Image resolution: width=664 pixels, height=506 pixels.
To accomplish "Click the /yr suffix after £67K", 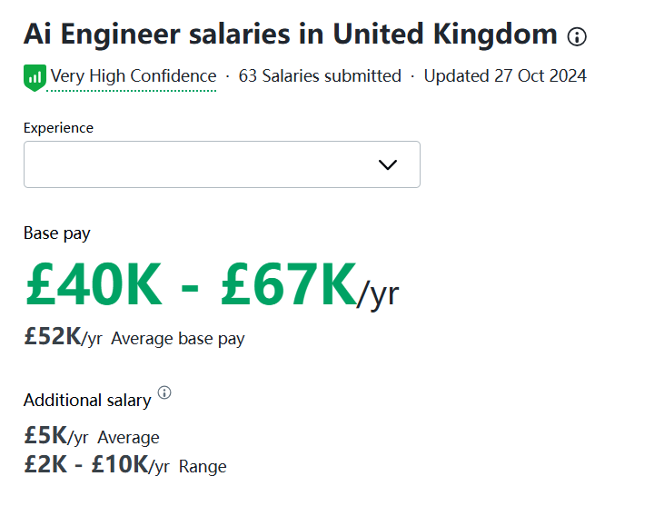I will coord(378,294).
